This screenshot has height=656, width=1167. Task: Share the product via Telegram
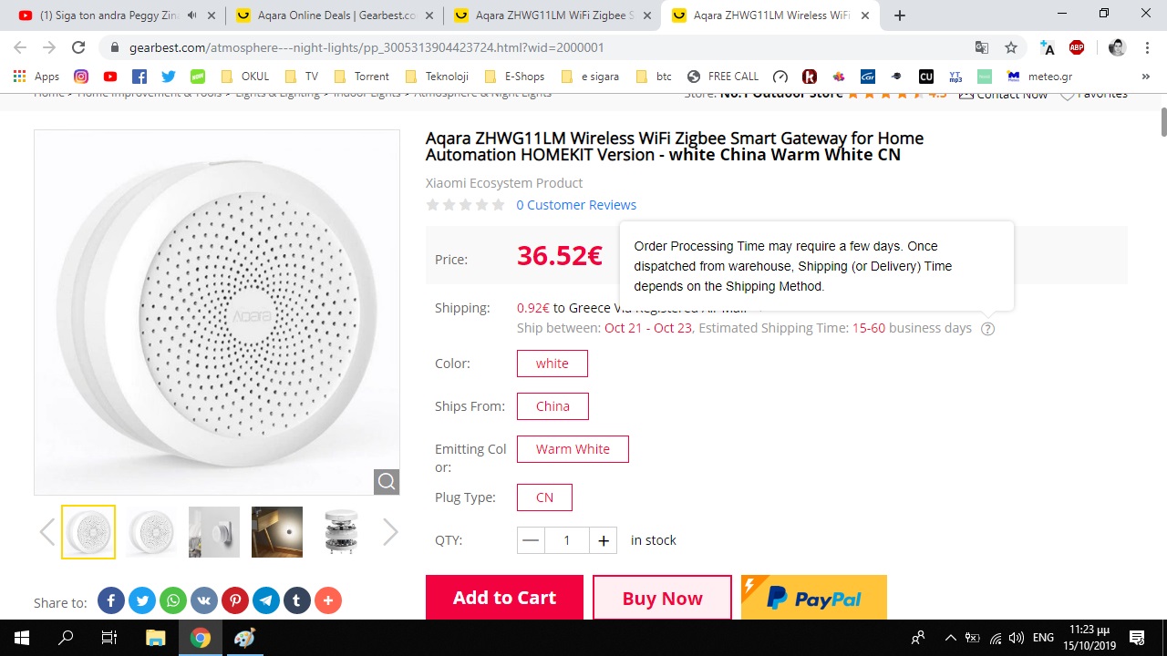[x=266, y=600]
